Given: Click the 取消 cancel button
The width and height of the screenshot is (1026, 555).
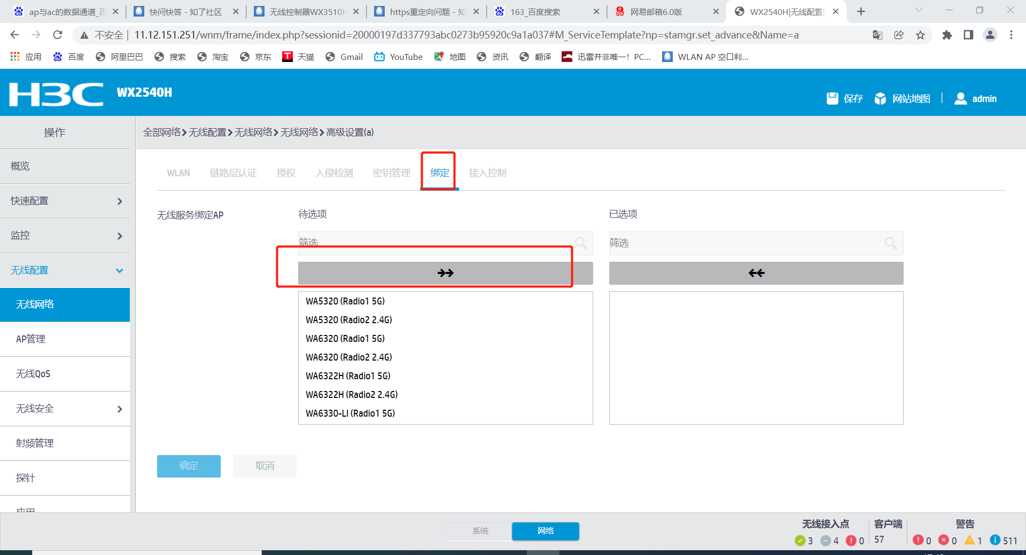Looking at the screenshot, I should coord(265,466).
